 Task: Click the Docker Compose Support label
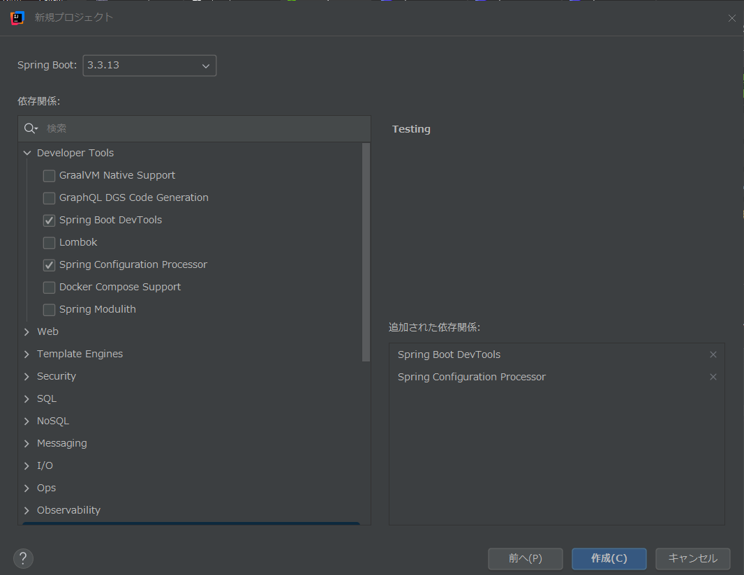pos(120,287)
